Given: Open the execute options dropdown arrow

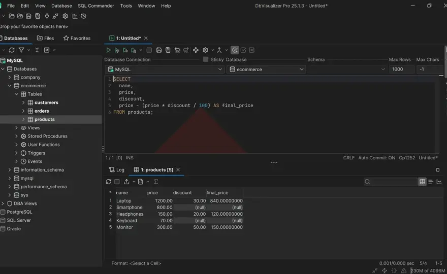Looking at the screenshot, I should (x=141, y=50).
